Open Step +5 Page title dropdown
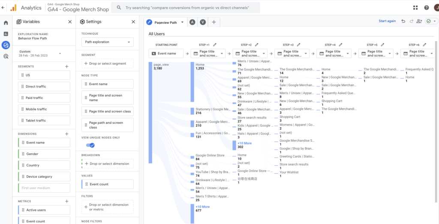Viewport: 439px width, 224px height. coord(376,54)
